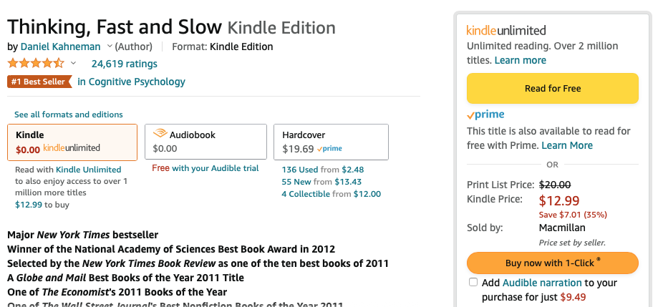Click Learn More about Prime reading
658x307 pixels.
567,145
